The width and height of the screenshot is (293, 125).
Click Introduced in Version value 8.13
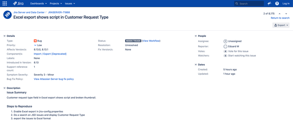point(36,62)
